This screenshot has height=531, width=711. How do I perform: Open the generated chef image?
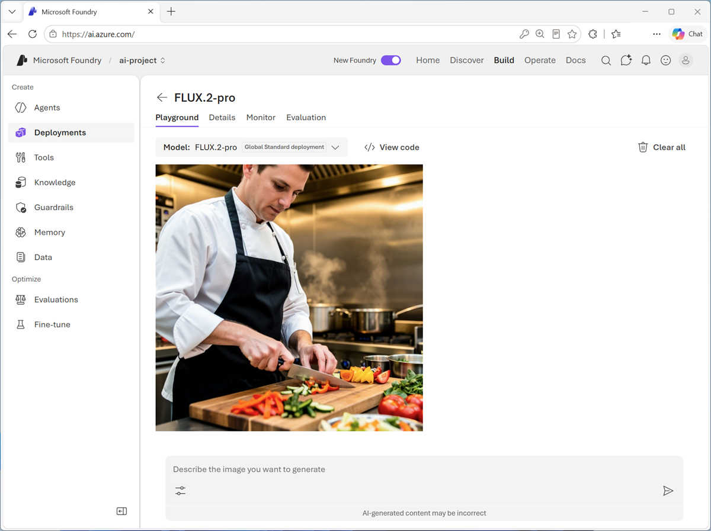coord(289,298)
